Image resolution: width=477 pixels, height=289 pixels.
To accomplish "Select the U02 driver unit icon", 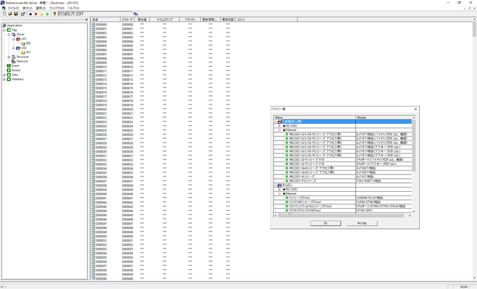I will 18,48.
